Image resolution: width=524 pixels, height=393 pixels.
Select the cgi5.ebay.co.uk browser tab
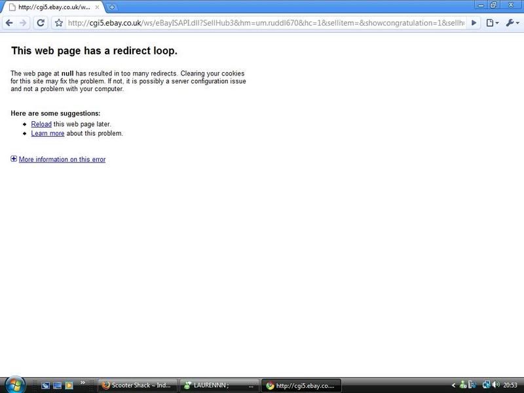click(52, 7)
